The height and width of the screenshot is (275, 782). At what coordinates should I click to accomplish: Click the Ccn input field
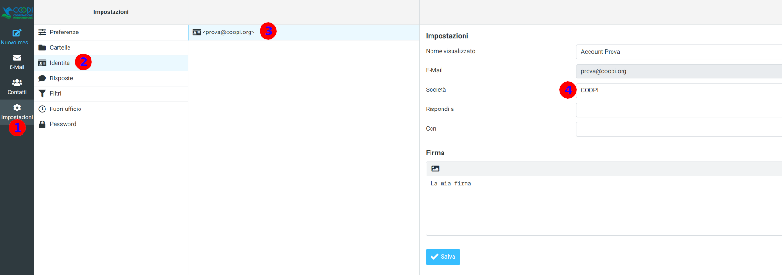coord(678,129)
